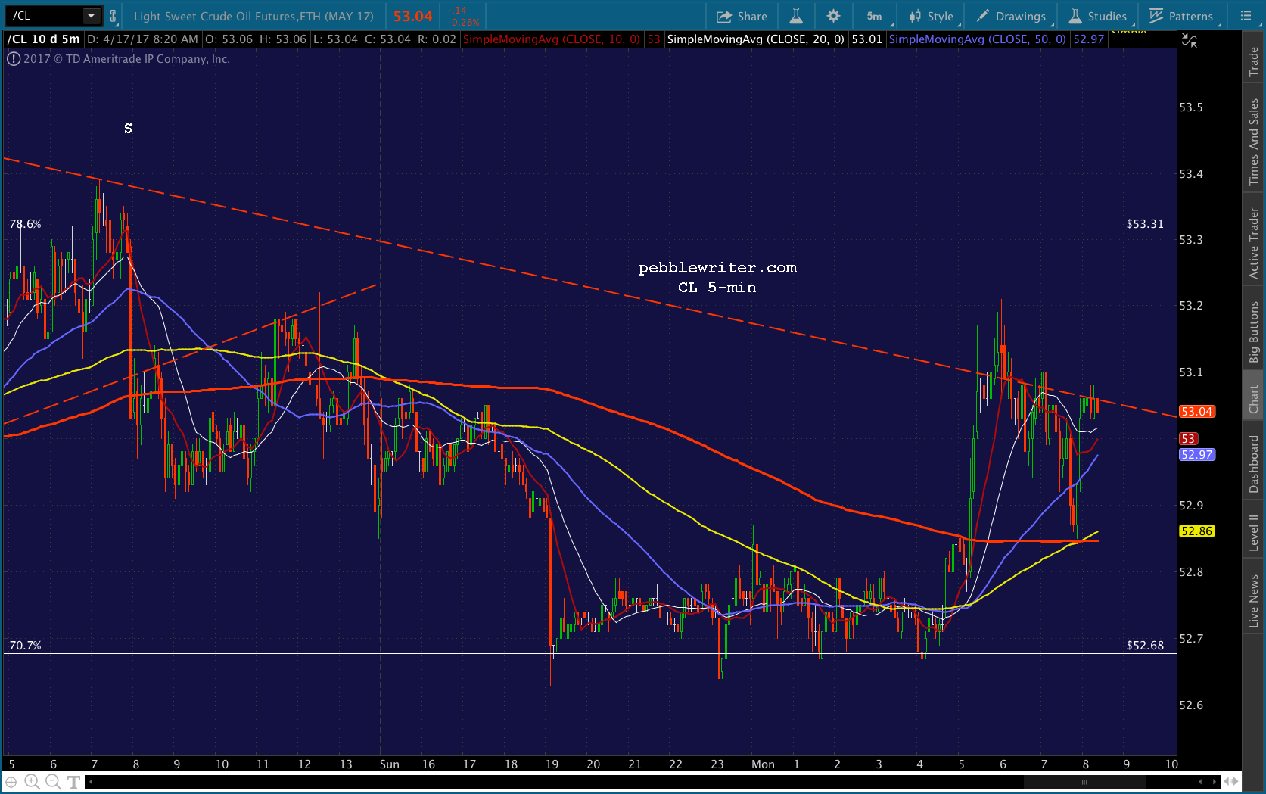Click the Sun label on the time axis

click(389, 764)
